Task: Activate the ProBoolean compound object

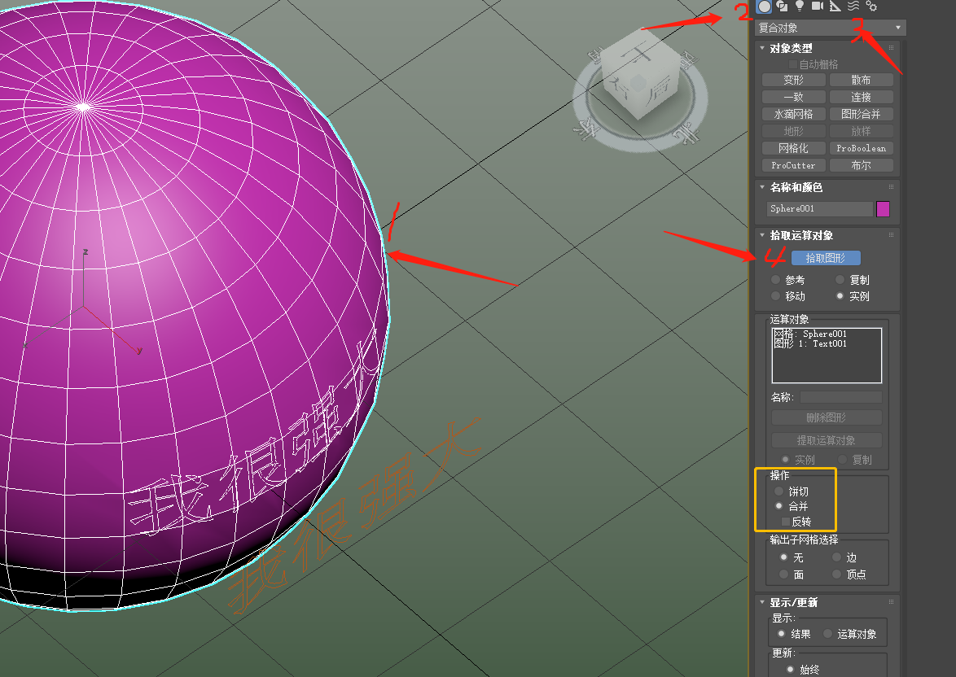Action: point(862,148)
